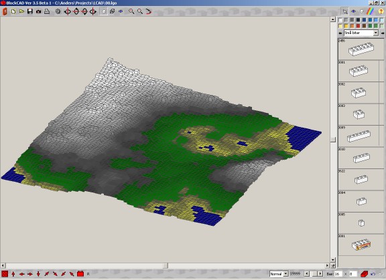Click the red brick icon beside R
Image resolution: width=386 pixels, height=280 pixels.
(x=80, y=273)
